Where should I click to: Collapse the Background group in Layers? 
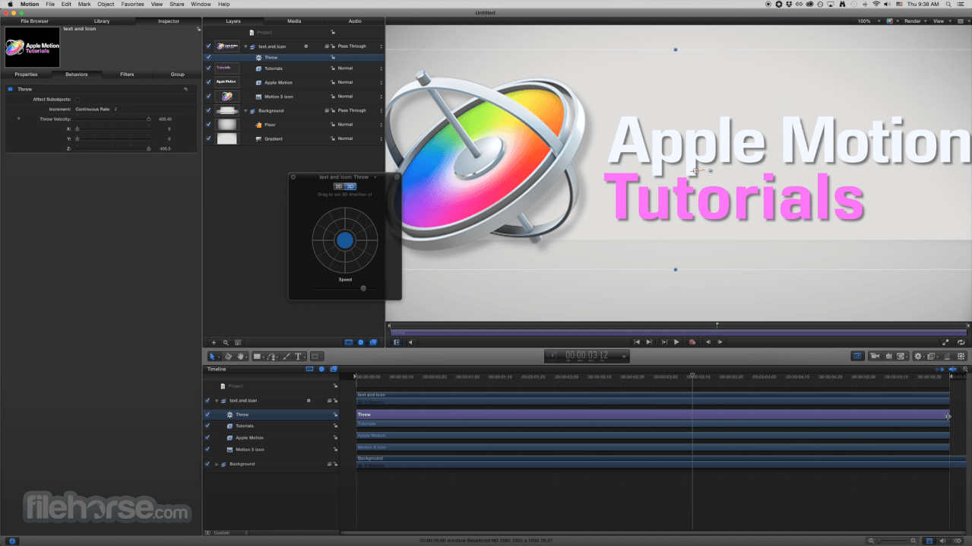245,110
